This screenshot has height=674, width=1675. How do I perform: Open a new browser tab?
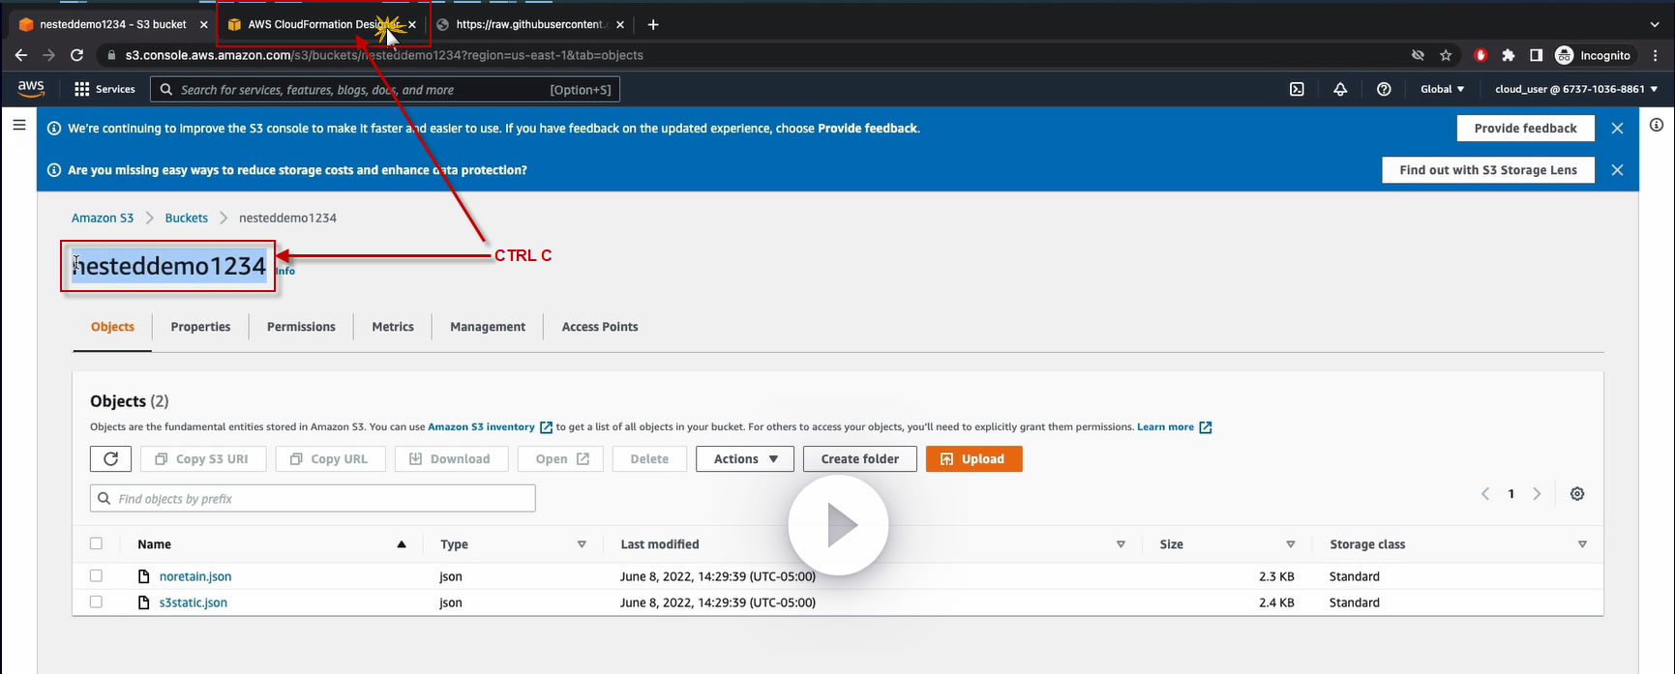coord(653,24)
